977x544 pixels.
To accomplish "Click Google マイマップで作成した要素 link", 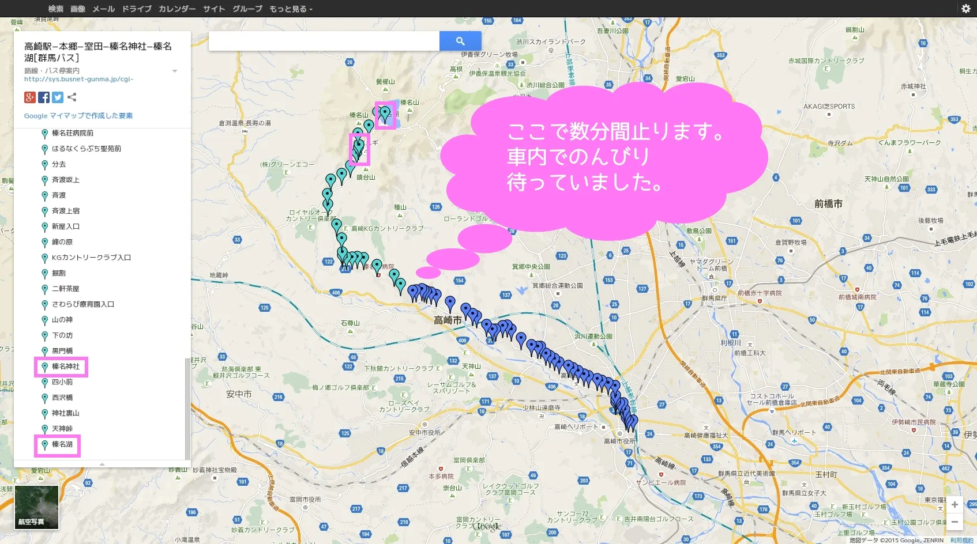I will [78, 116].
